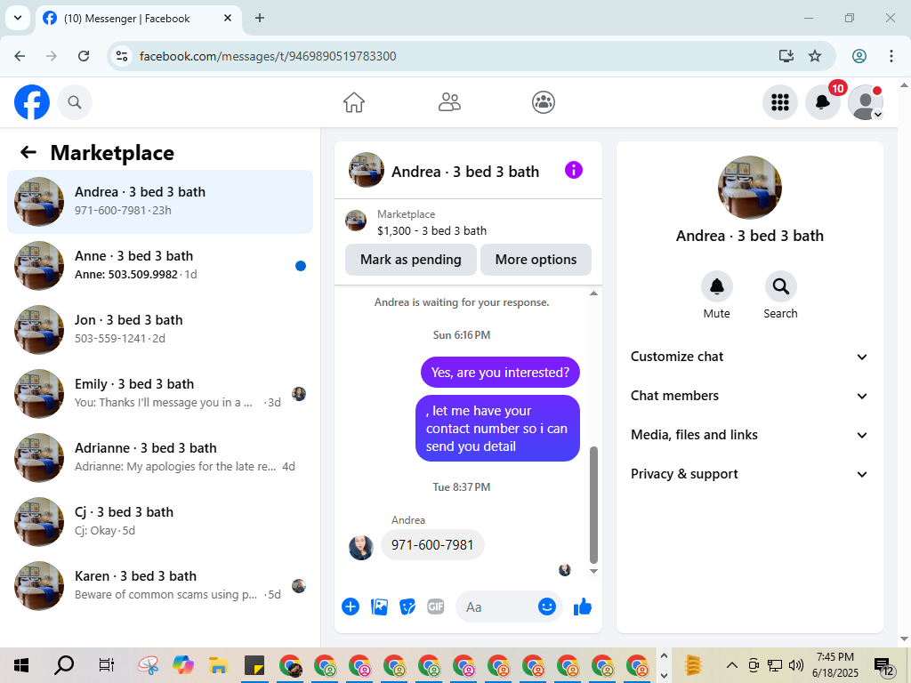The image size is (911, 683).
Task: Select the selected Andrea conversation row
Action: click(x=160, y=202)
